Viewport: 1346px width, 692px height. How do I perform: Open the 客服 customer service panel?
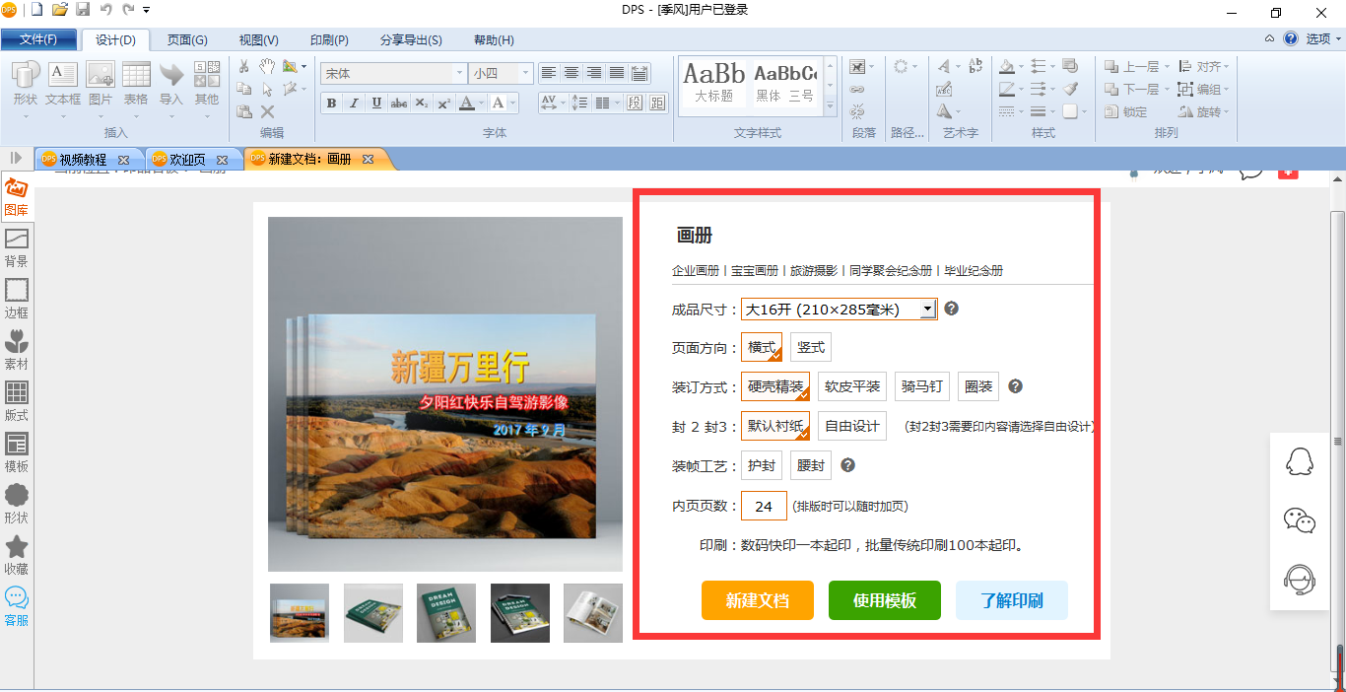17,607
